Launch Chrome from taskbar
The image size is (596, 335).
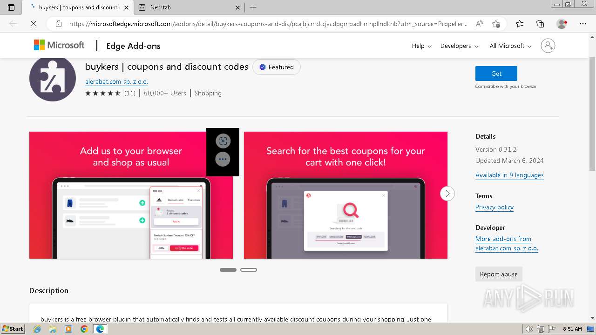pos(84,329)
